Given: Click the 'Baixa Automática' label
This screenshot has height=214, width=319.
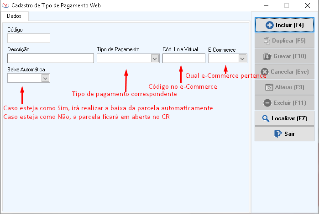Looking at the screenshot, I should pyautogui.click(x=26, y=70).
